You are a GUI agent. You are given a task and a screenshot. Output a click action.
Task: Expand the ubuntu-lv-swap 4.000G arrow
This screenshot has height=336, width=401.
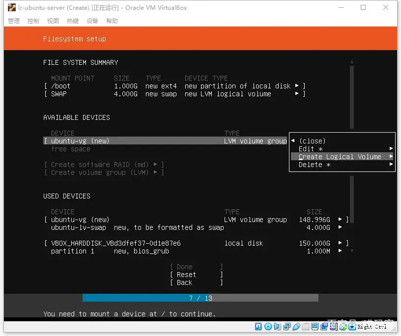(x=340, y=227)
